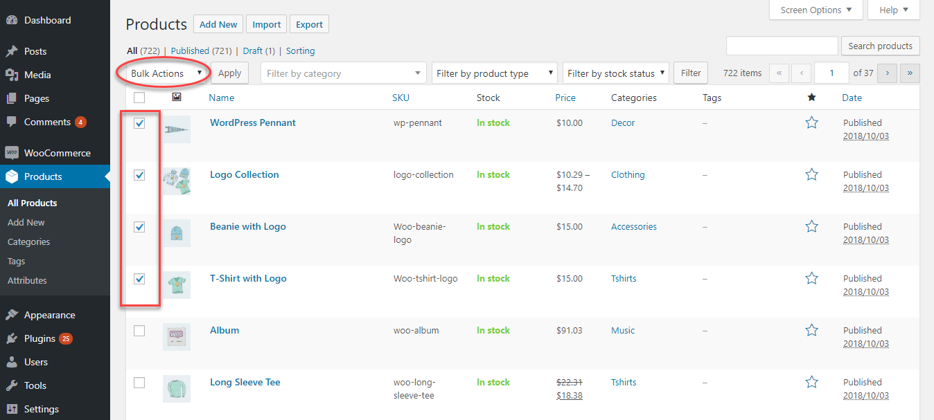The height and width of the screenshot is (420, 934).
Task: Click the Users person icon
Action: (11, 362)
